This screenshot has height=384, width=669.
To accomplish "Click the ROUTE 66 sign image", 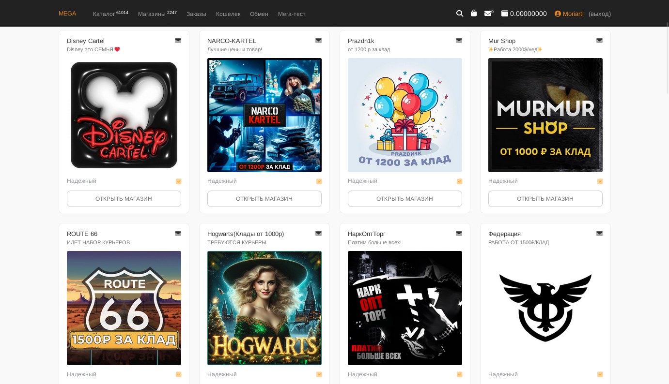I will (124, 308).
